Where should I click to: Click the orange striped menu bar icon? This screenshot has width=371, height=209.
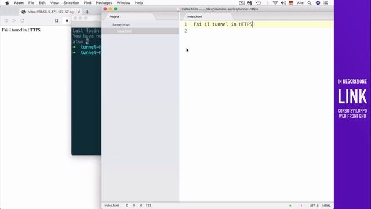point(291,3)
